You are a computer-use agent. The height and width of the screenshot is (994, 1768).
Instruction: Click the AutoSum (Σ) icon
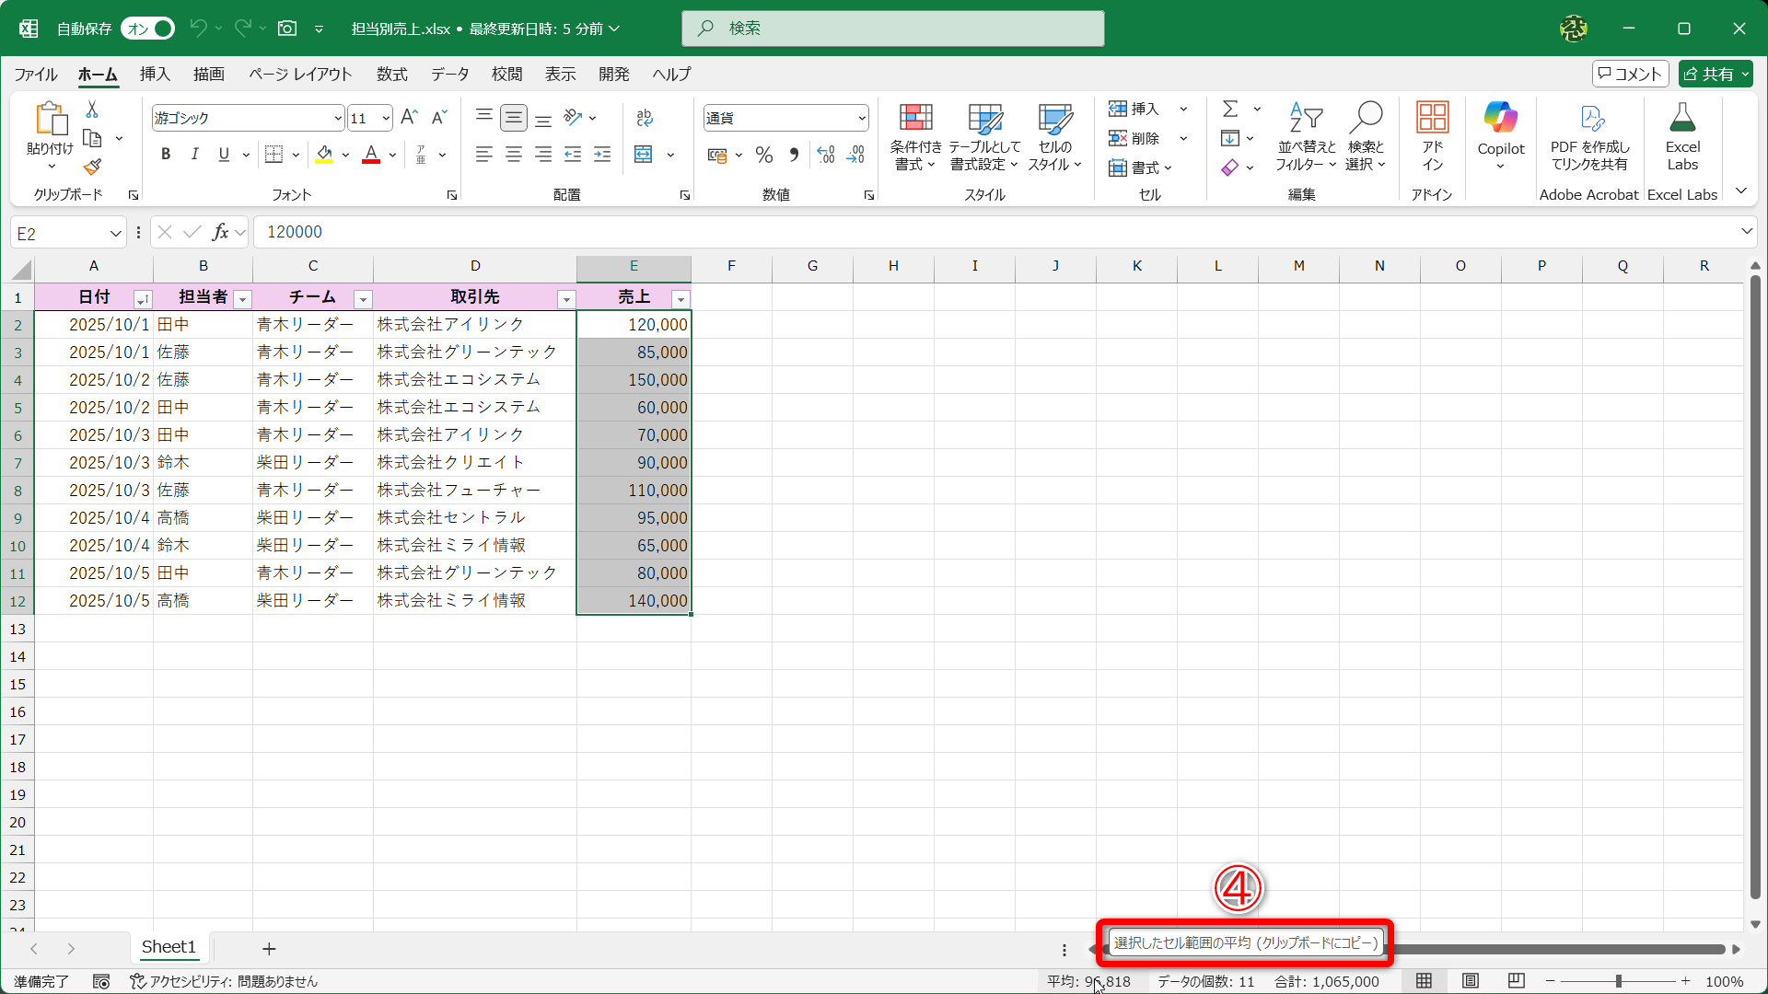point(1231,108)
